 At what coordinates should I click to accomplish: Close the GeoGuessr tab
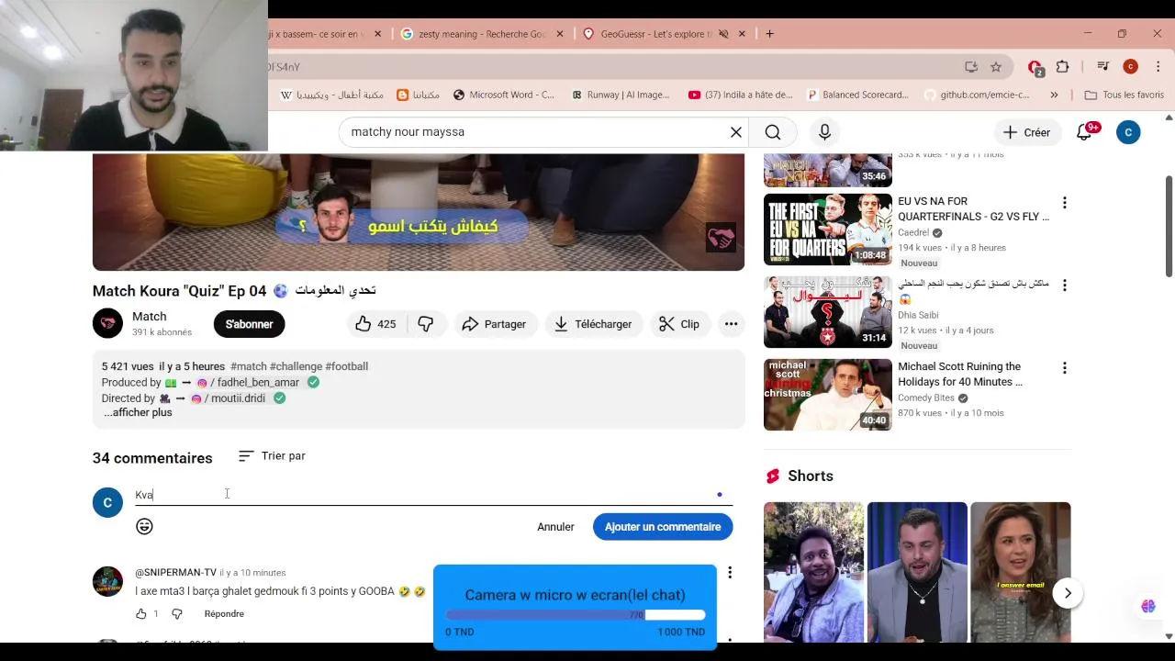click(742, 34)
